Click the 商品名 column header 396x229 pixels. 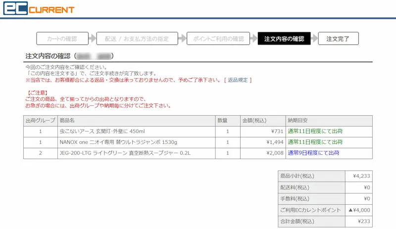click(x=137, y=121)
